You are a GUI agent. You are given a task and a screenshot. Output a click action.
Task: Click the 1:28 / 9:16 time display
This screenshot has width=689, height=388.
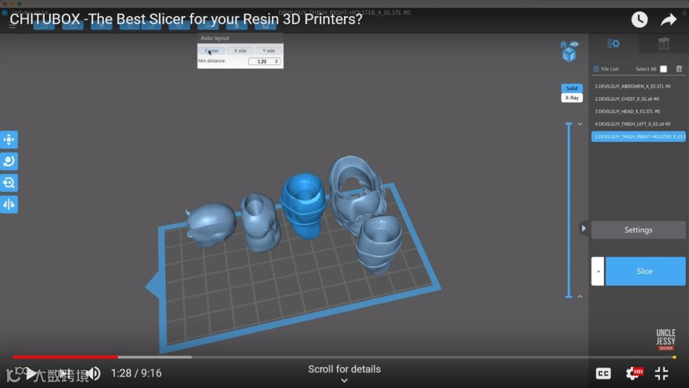137,373
